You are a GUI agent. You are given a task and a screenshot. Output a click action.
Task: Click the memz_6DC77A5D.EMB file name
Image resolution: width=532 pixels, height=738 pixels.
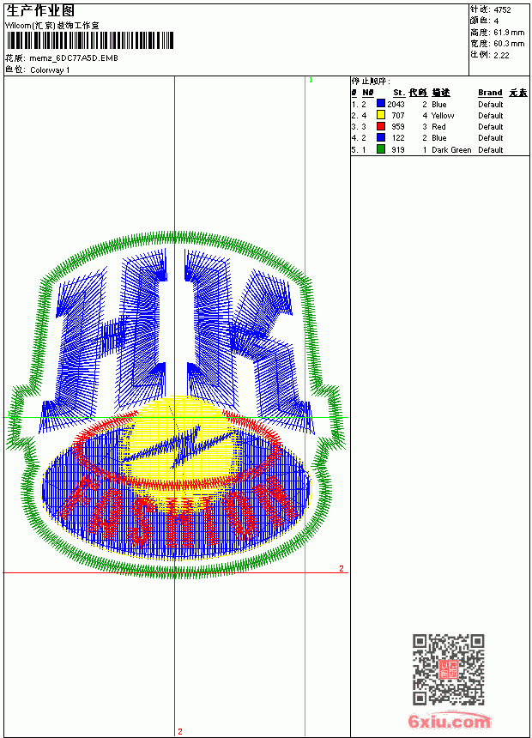click(x=74, y=58)
